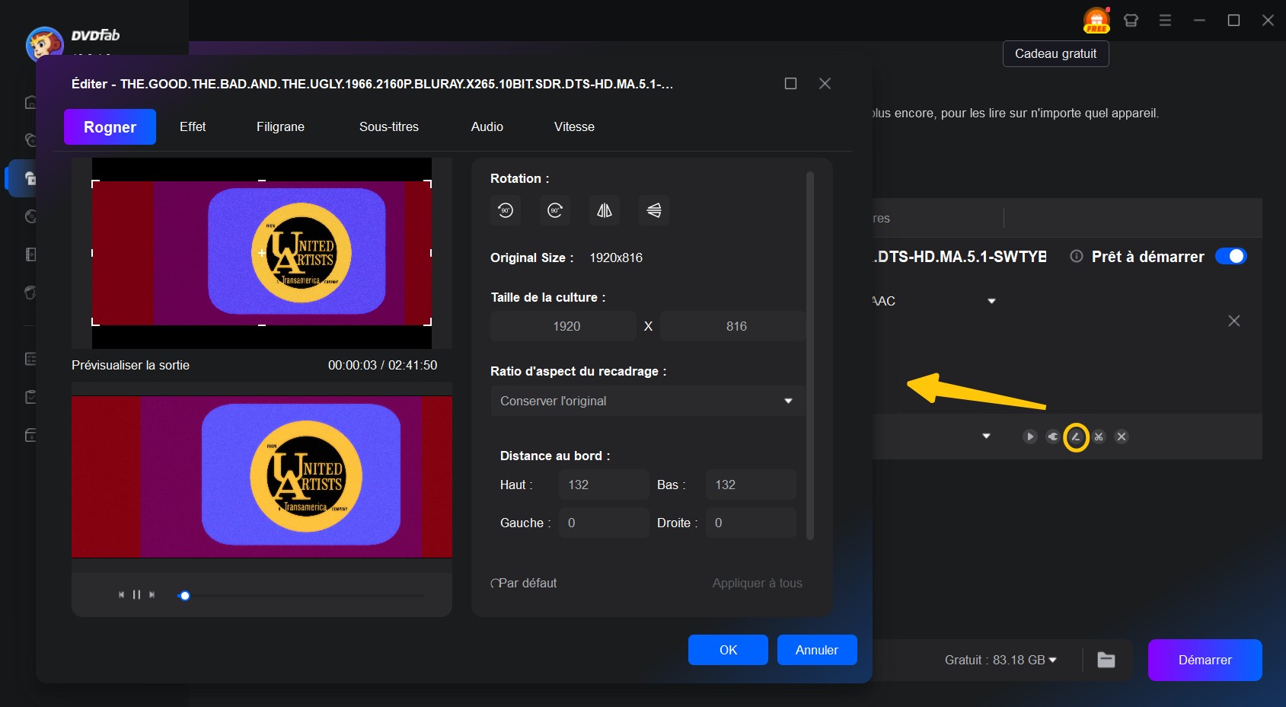Click the Droite distance field

click(751, 523)
